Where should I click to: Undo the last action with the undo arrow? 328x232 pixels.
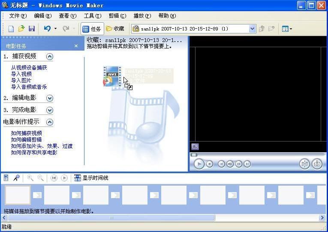coord(47,28)
